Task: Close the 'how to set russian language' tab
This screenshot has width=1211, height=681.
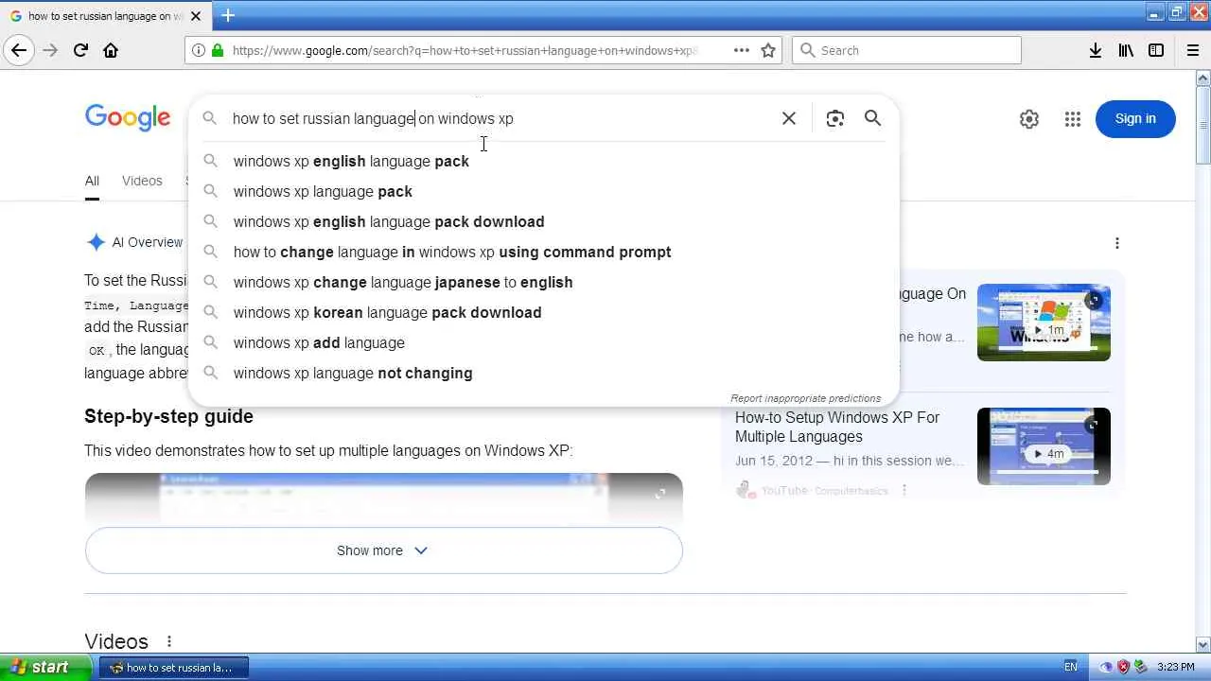Action: [x=196, y=16]
